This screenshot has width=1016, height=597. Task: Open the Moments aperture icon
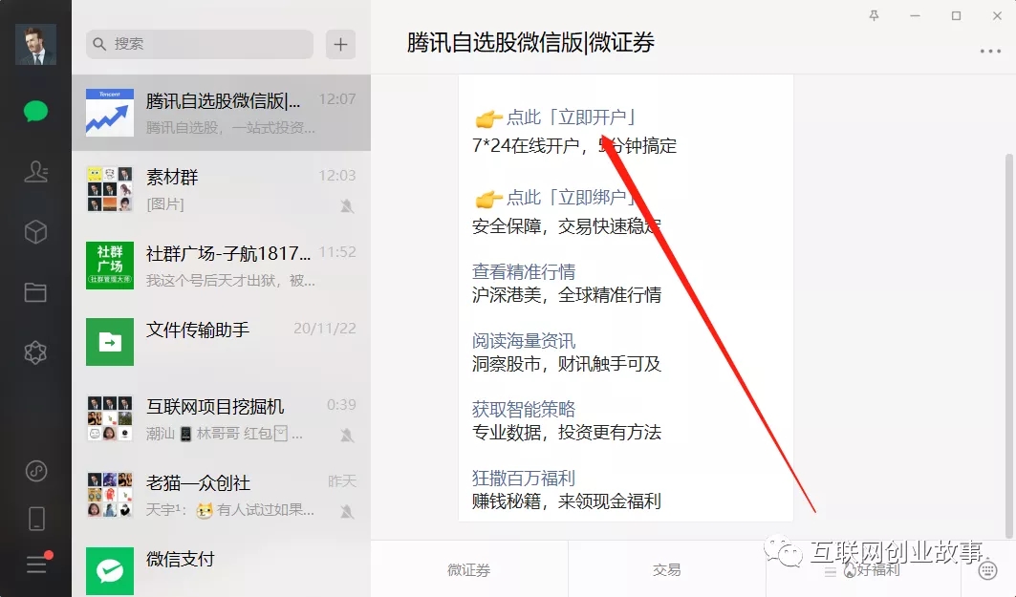[x=35, y=352]
